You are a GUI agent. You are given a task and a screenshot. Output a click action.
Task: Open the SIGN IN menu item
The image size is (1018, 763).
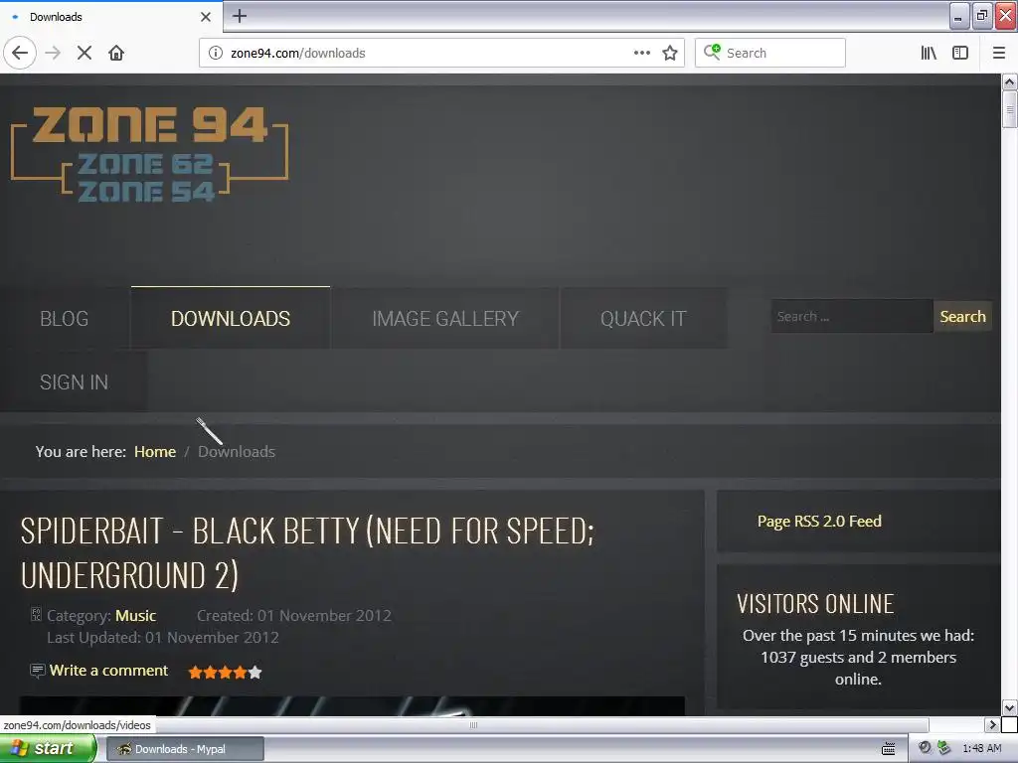pos(74,382)
